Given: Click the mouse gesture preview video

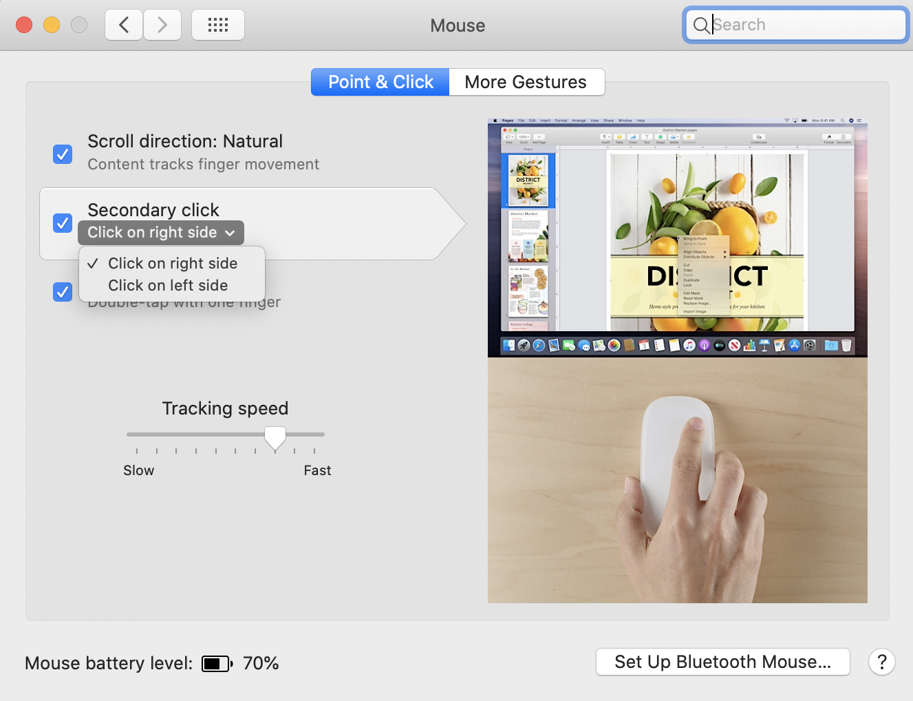Looking at the screenshot, I should click(x=678, y=360).
